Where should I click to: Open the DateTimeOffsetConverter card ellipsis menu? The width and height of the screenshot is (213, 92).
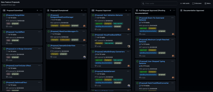point(173,83)
